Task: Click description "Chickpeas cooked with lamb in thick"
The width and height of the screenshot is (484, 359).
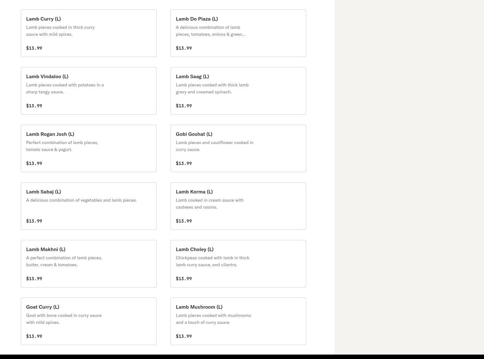Action: coord(213,258)
